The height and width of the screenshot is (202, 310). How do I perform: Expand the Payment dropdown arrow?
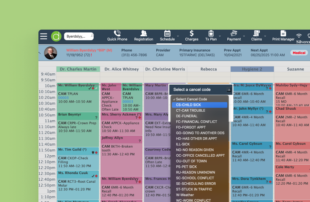[x=244, y=36]
